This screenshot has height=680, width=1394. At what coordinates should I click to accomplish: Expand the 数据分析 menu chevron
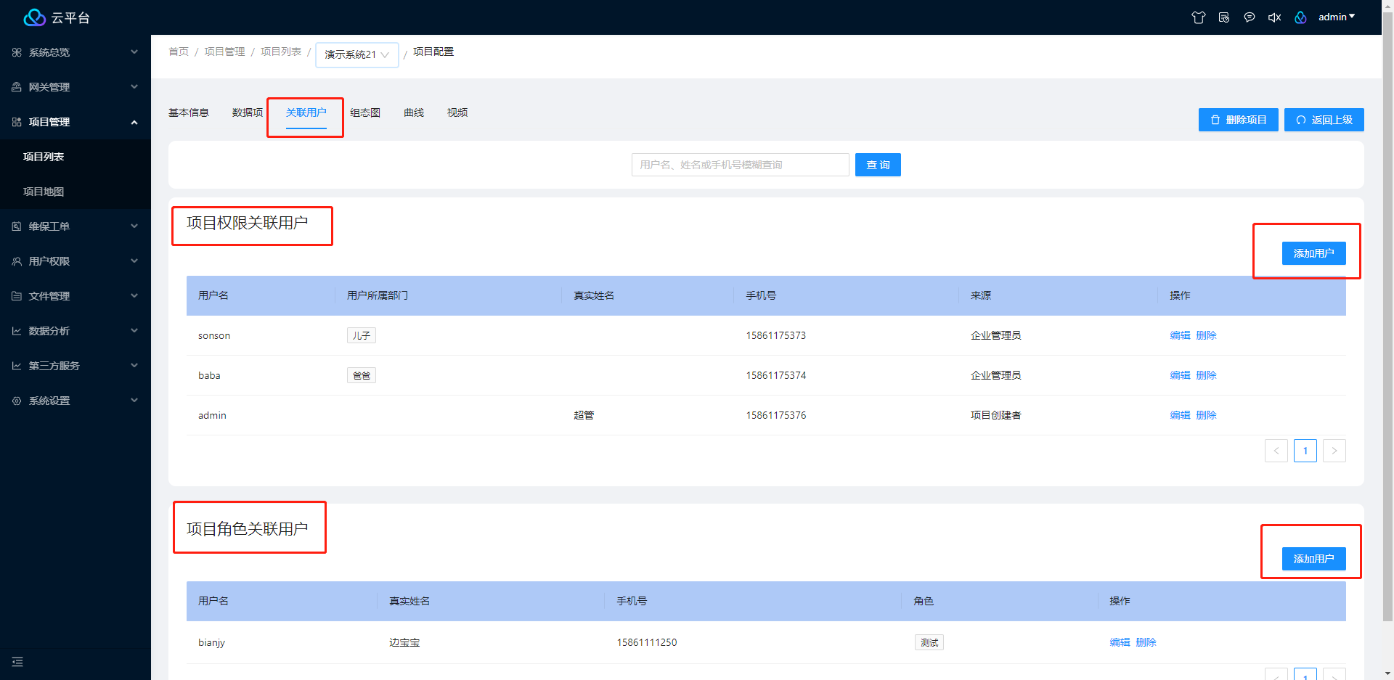134,331
